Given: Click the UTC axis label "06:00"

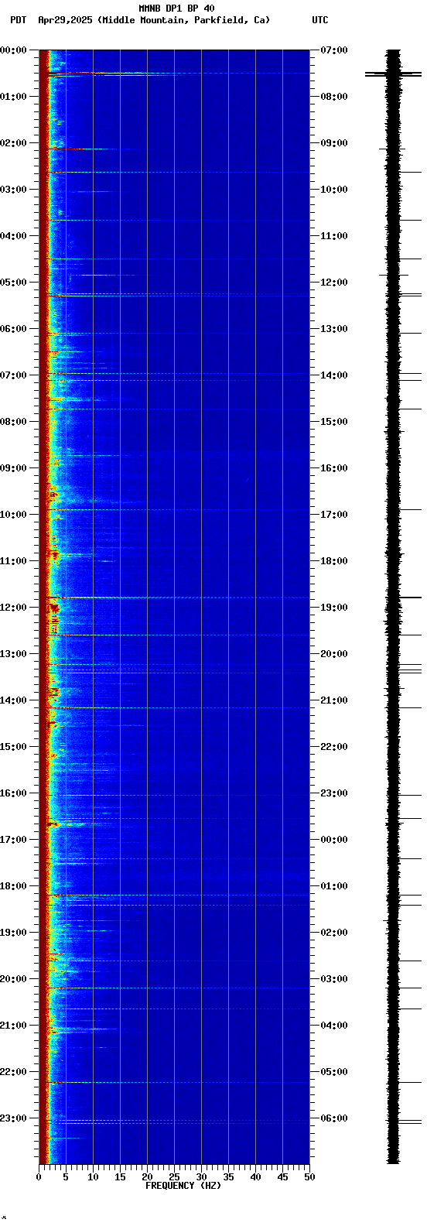Looking at the screenshot, I should point(333,1118).
